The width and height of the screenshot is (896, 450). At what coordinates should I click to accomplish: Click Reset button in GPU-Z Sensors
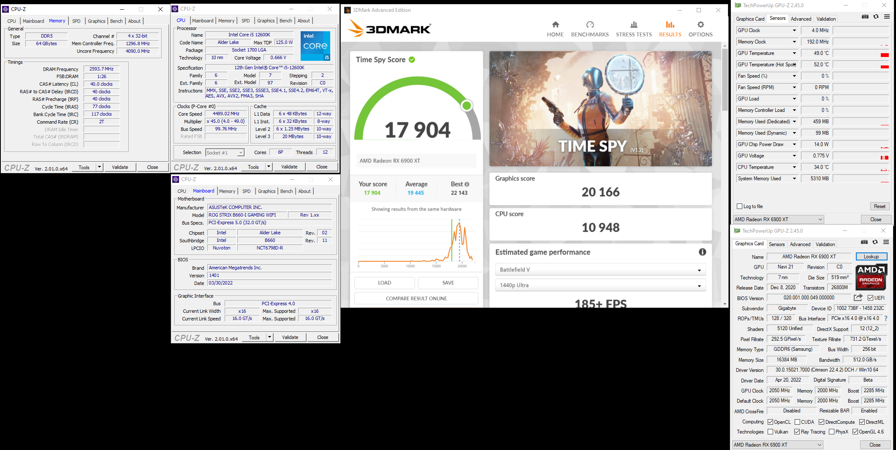[x=880, y=206]
